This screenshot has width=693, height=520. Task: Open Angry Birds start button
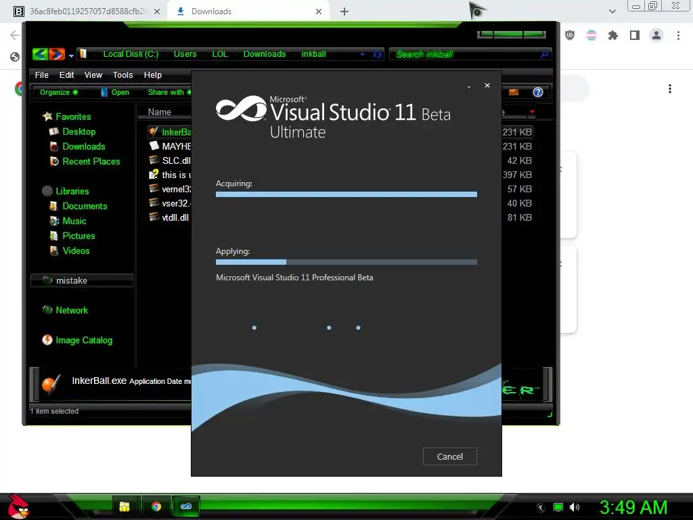(18, 506)
